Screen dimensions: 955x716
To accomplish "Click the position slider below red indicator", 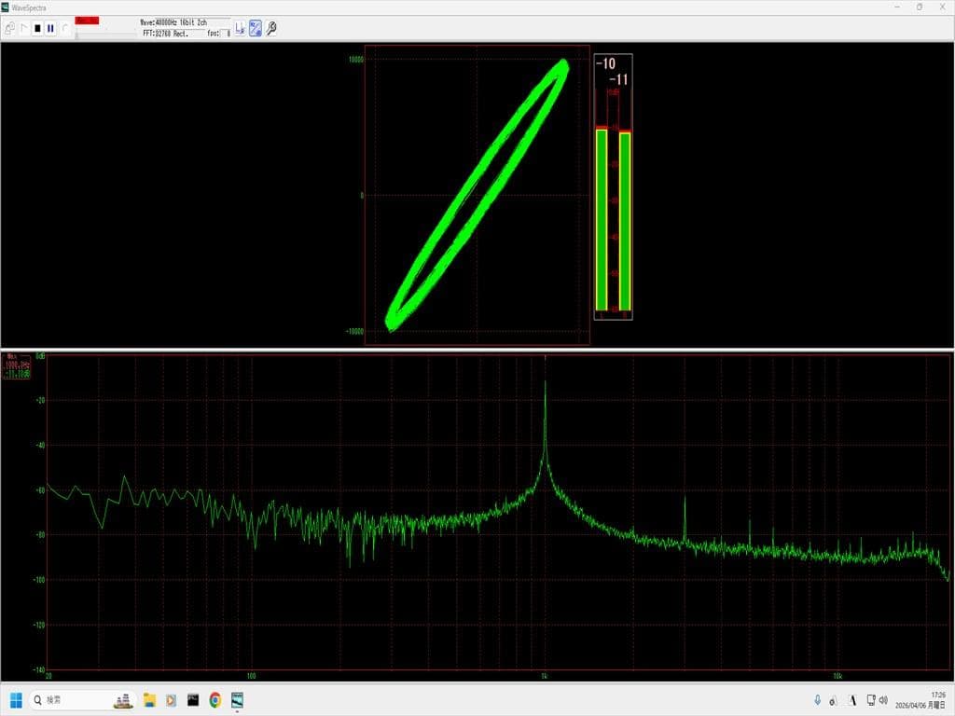I will pos(104,33).
